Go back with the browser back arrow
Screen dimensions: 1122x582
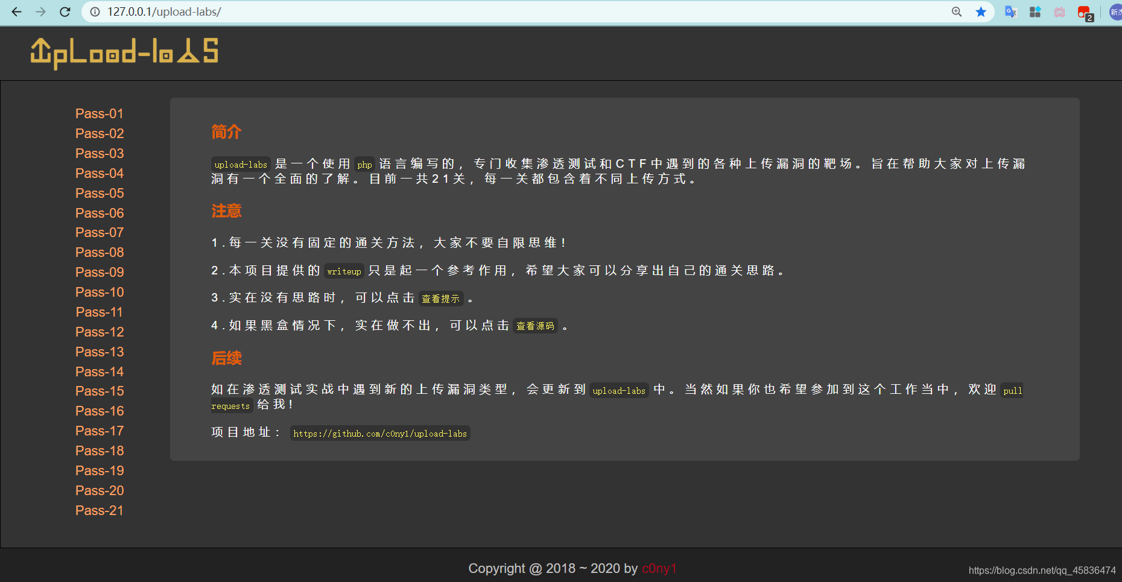point(17,11)
